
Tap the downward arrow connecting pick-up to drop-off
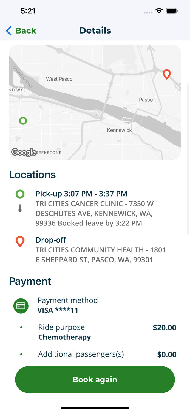click(20, 208)
